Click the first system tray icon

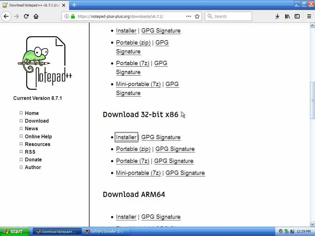tap(281, 231)
